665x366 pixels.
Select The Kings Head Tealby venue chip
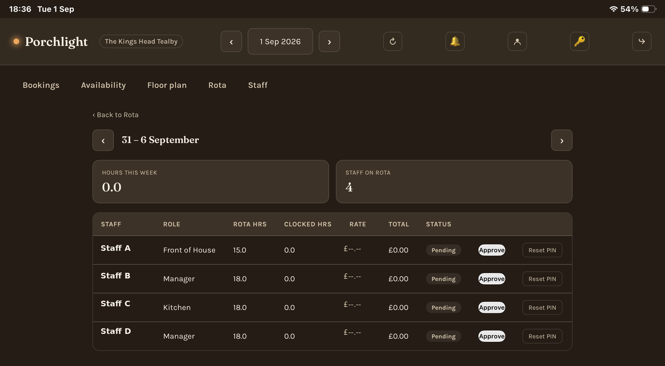point(141,42)
